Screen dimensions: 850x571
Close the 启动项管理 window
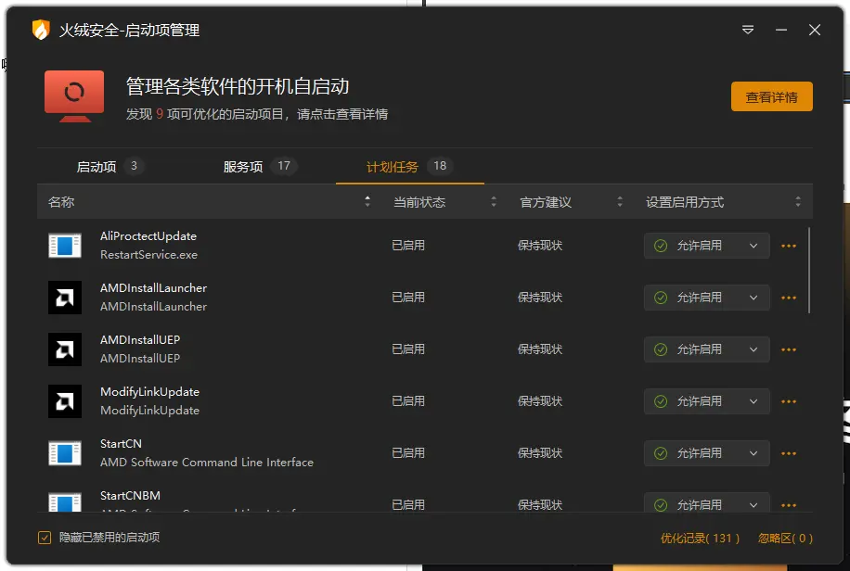(815, 30)
